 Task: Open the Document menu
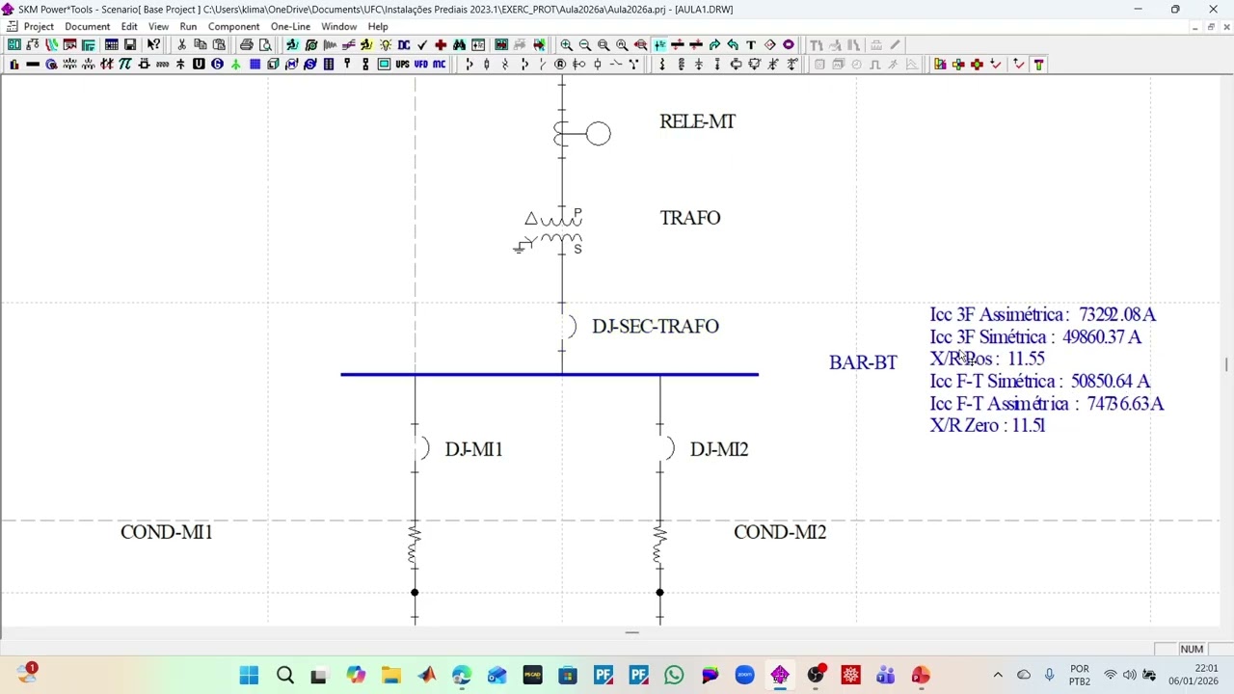(x=88, y=26)
